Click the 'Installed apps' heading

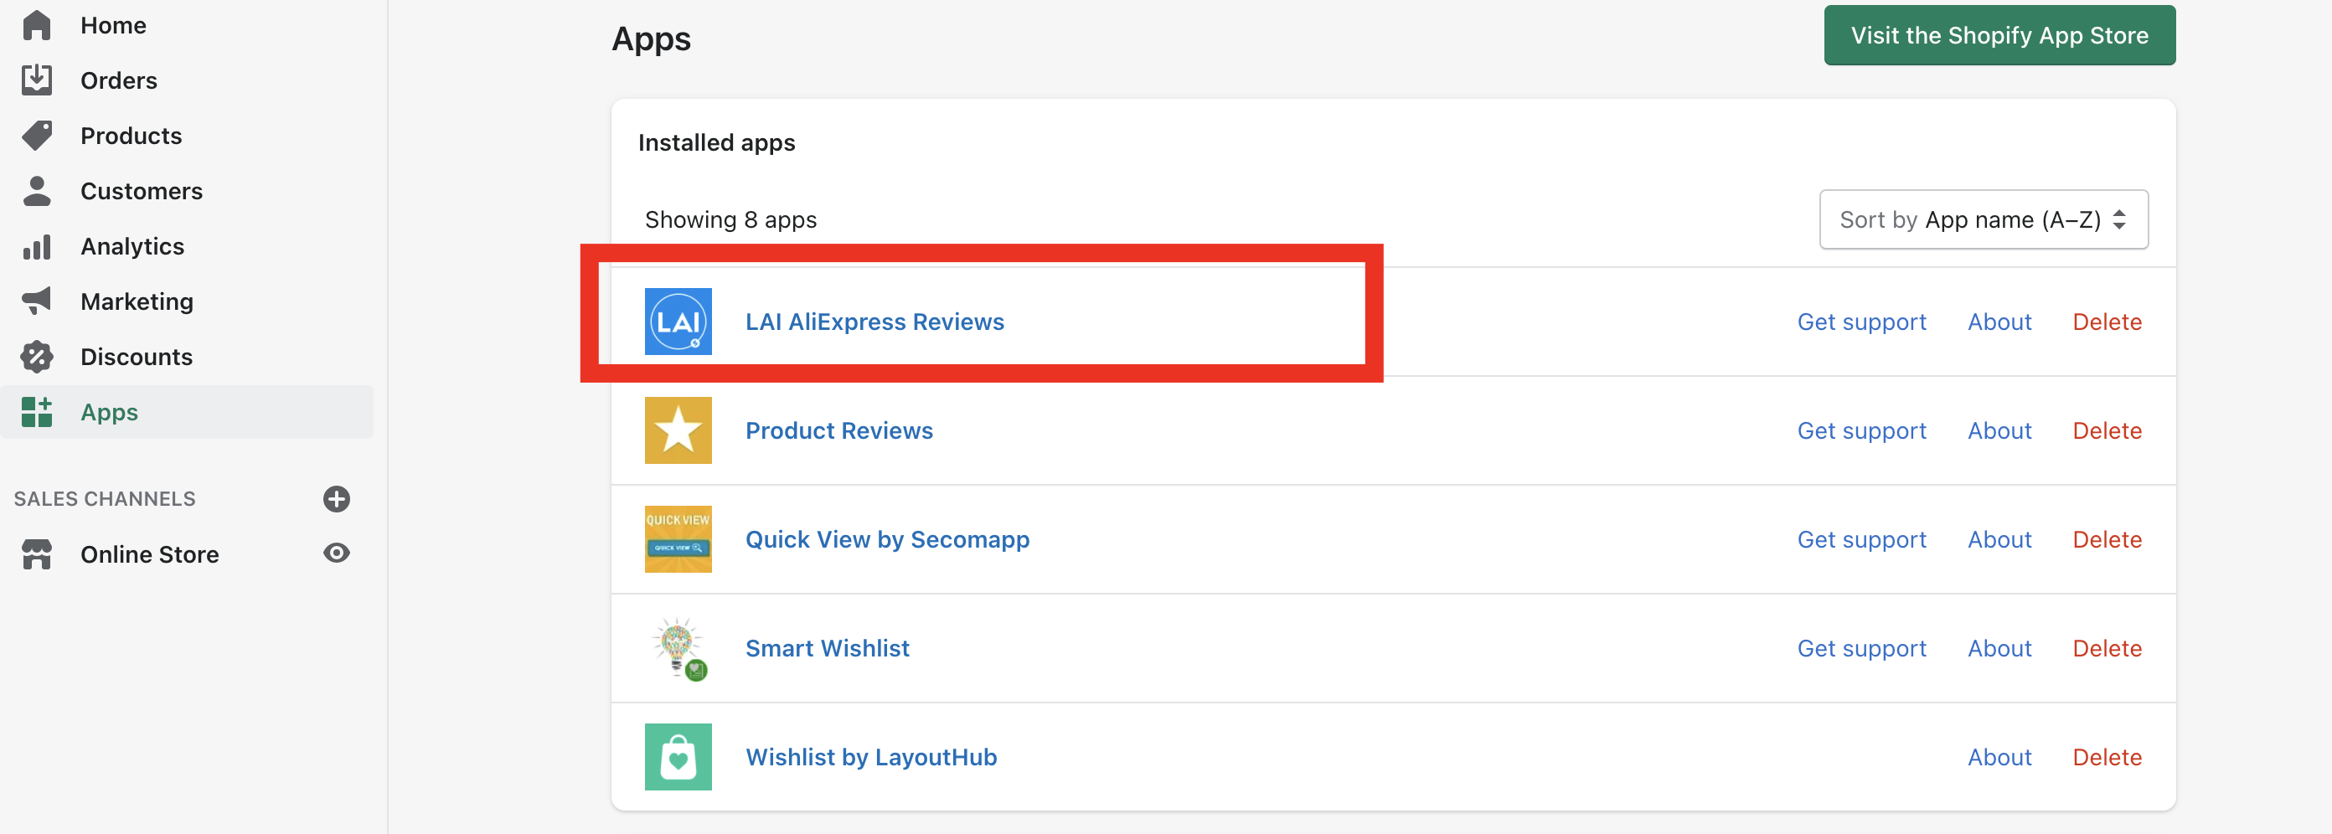click(x=716, y=143)
